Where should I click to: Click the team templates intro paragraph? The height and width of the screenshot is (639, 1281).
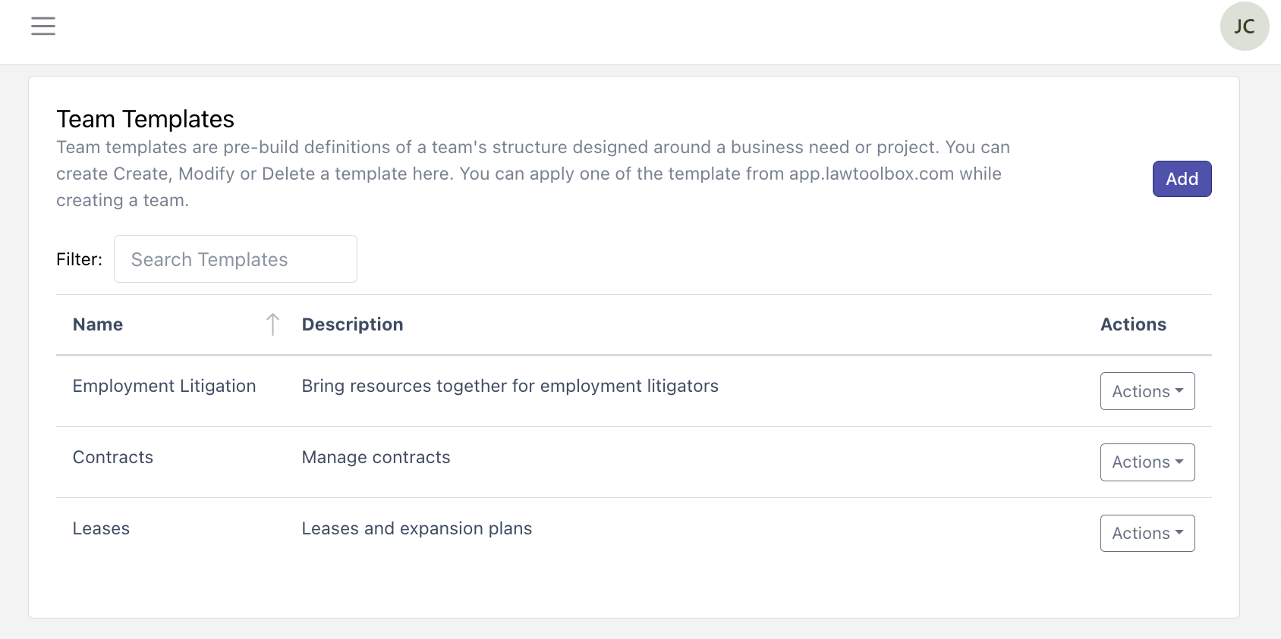tap(531, 174)
